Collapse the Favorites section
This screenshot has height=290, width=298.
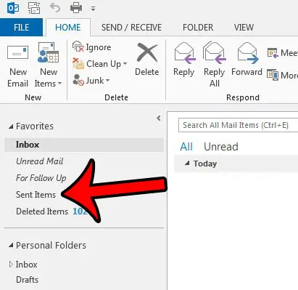(11, 126)
